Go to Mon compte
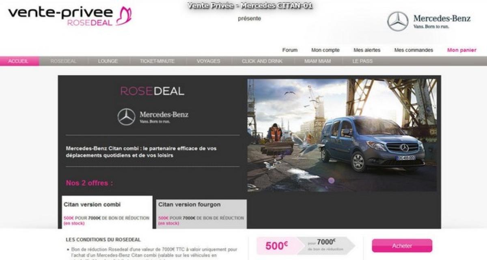 (325, 50)
